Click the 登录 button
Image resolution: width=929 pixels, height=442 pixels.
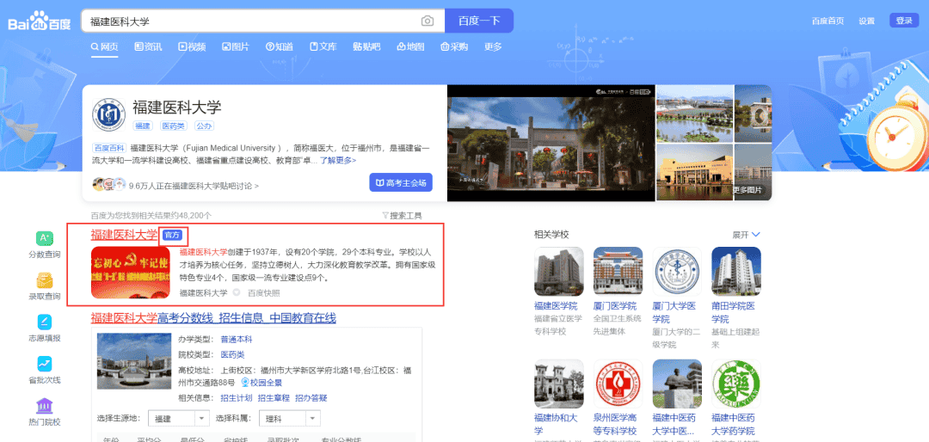[904, 21]
